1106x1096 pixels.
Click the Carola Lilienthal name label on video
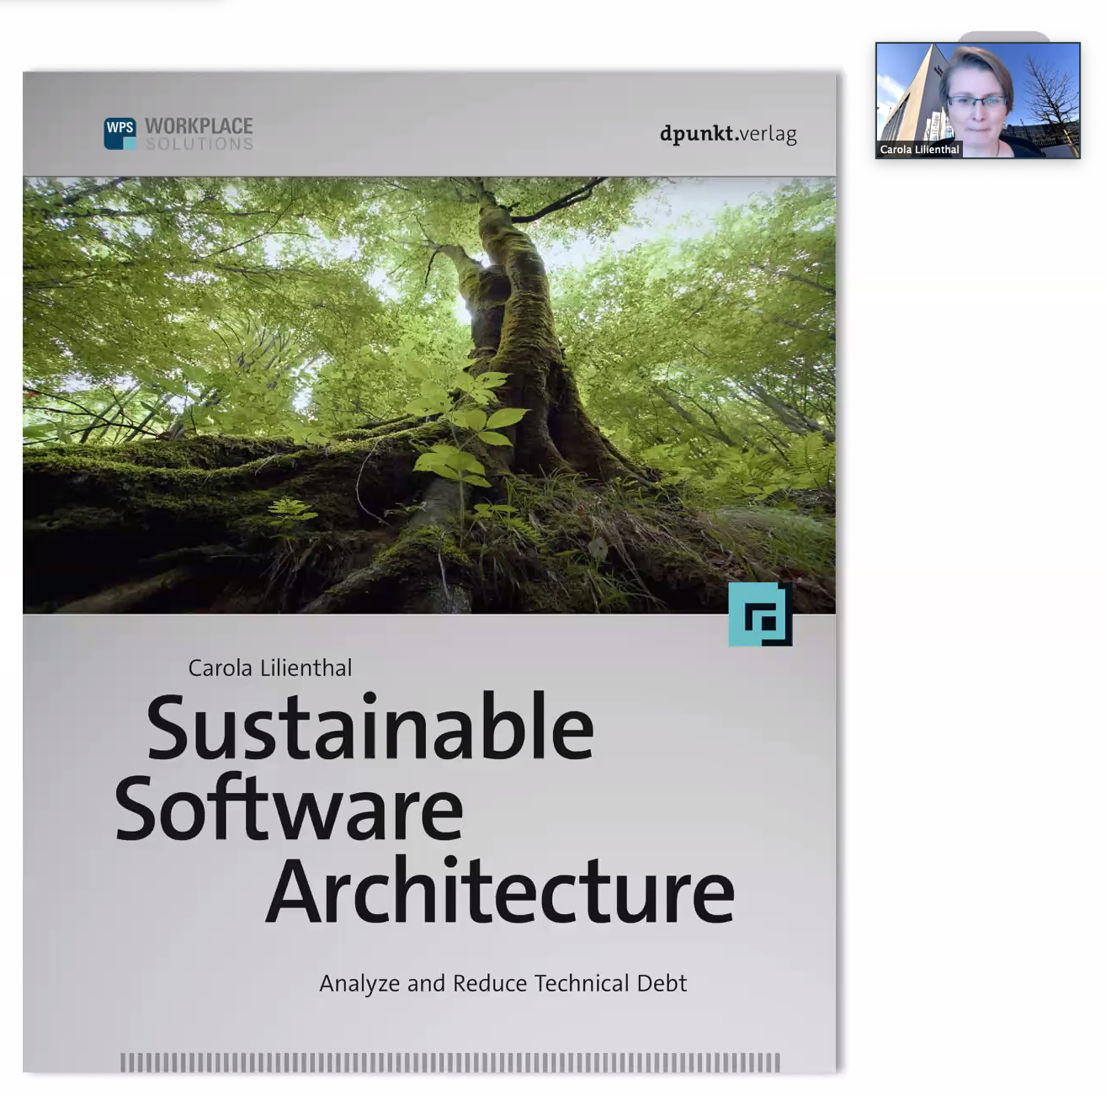[x=919, y=150]
